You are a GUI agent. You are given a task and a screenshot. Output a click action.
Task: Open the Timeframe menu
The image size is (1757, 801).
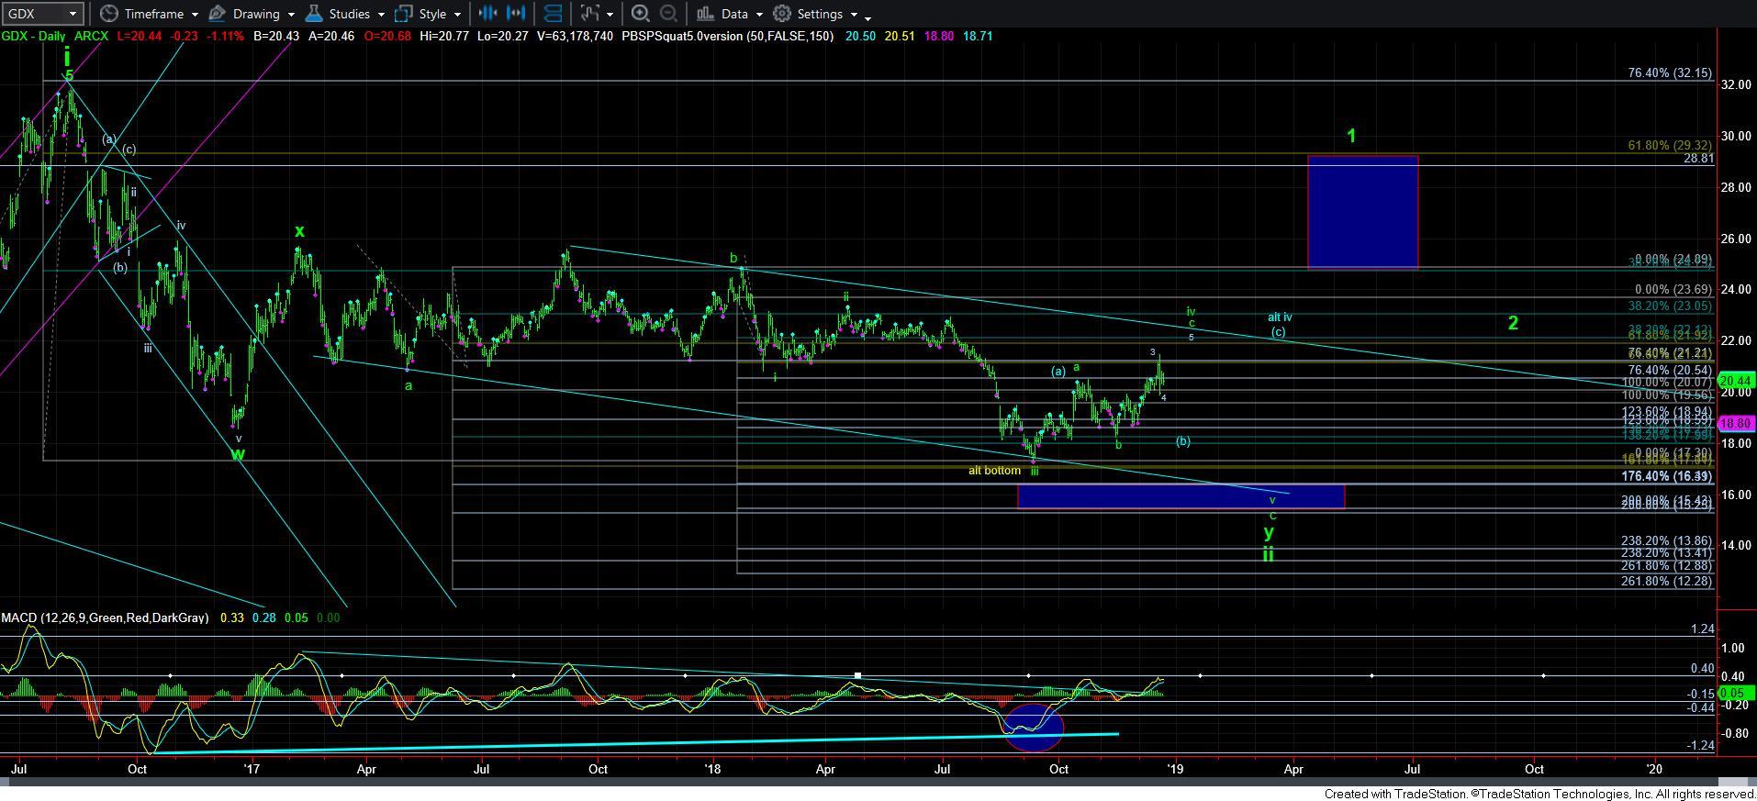[x=150, y=14]
